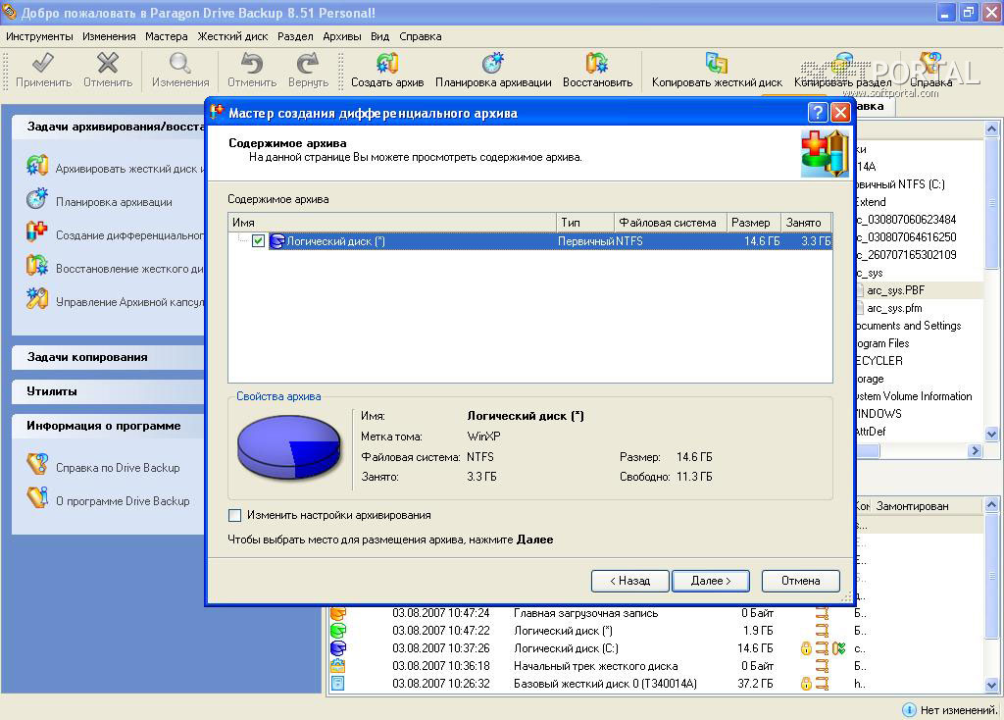The height and width of the screenshot is (720, 1004).
Task: Select Начальный трек жесткого диска row
Action: [x=595, y=665]
